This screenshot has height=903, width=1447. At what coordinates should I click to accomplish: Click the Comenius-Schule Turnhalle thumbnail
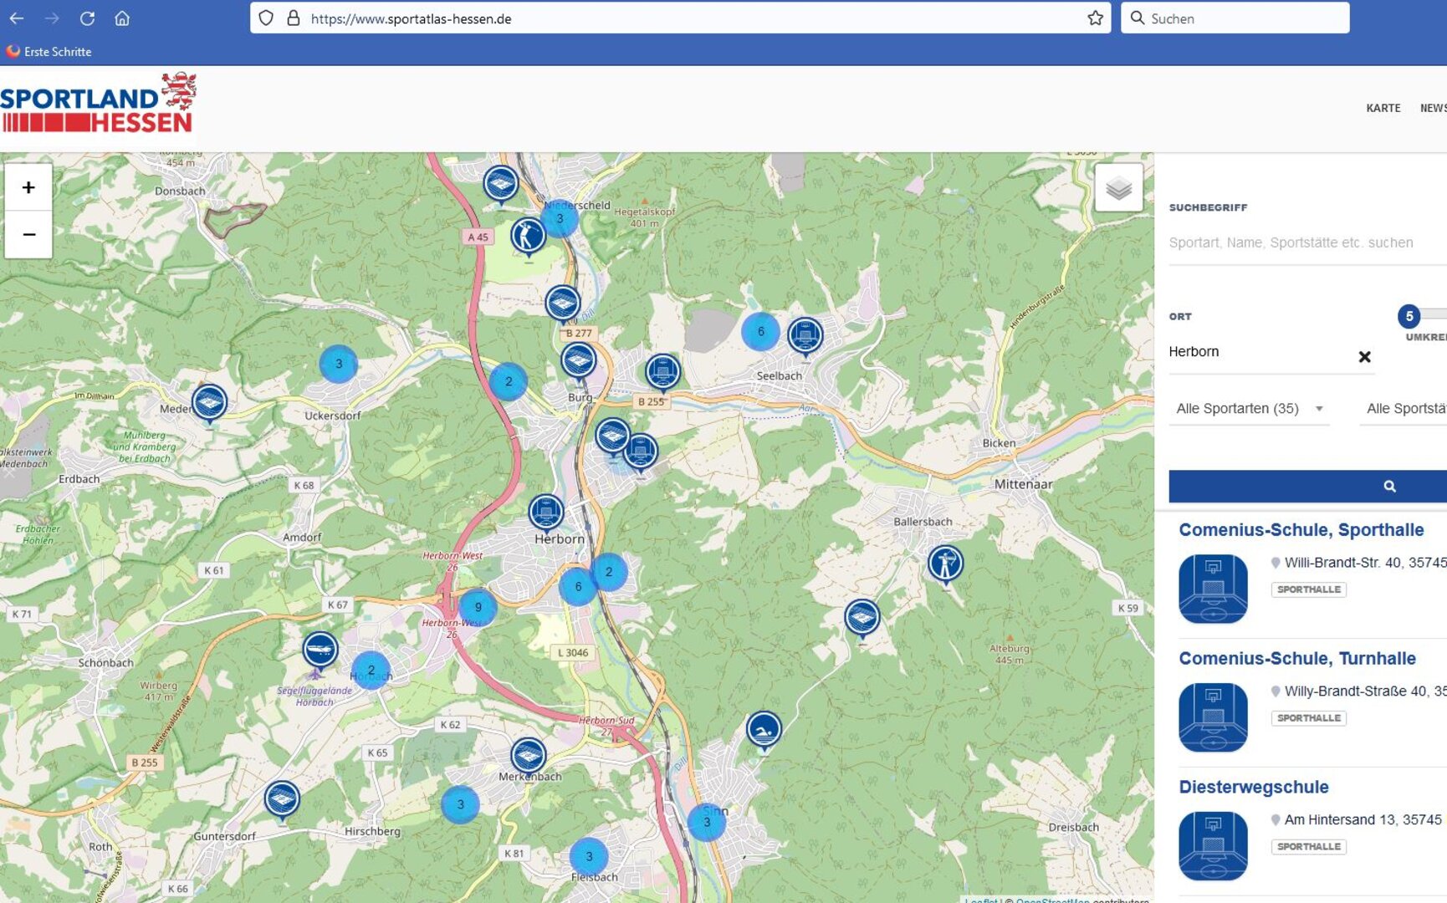[x=1213, y=717]
